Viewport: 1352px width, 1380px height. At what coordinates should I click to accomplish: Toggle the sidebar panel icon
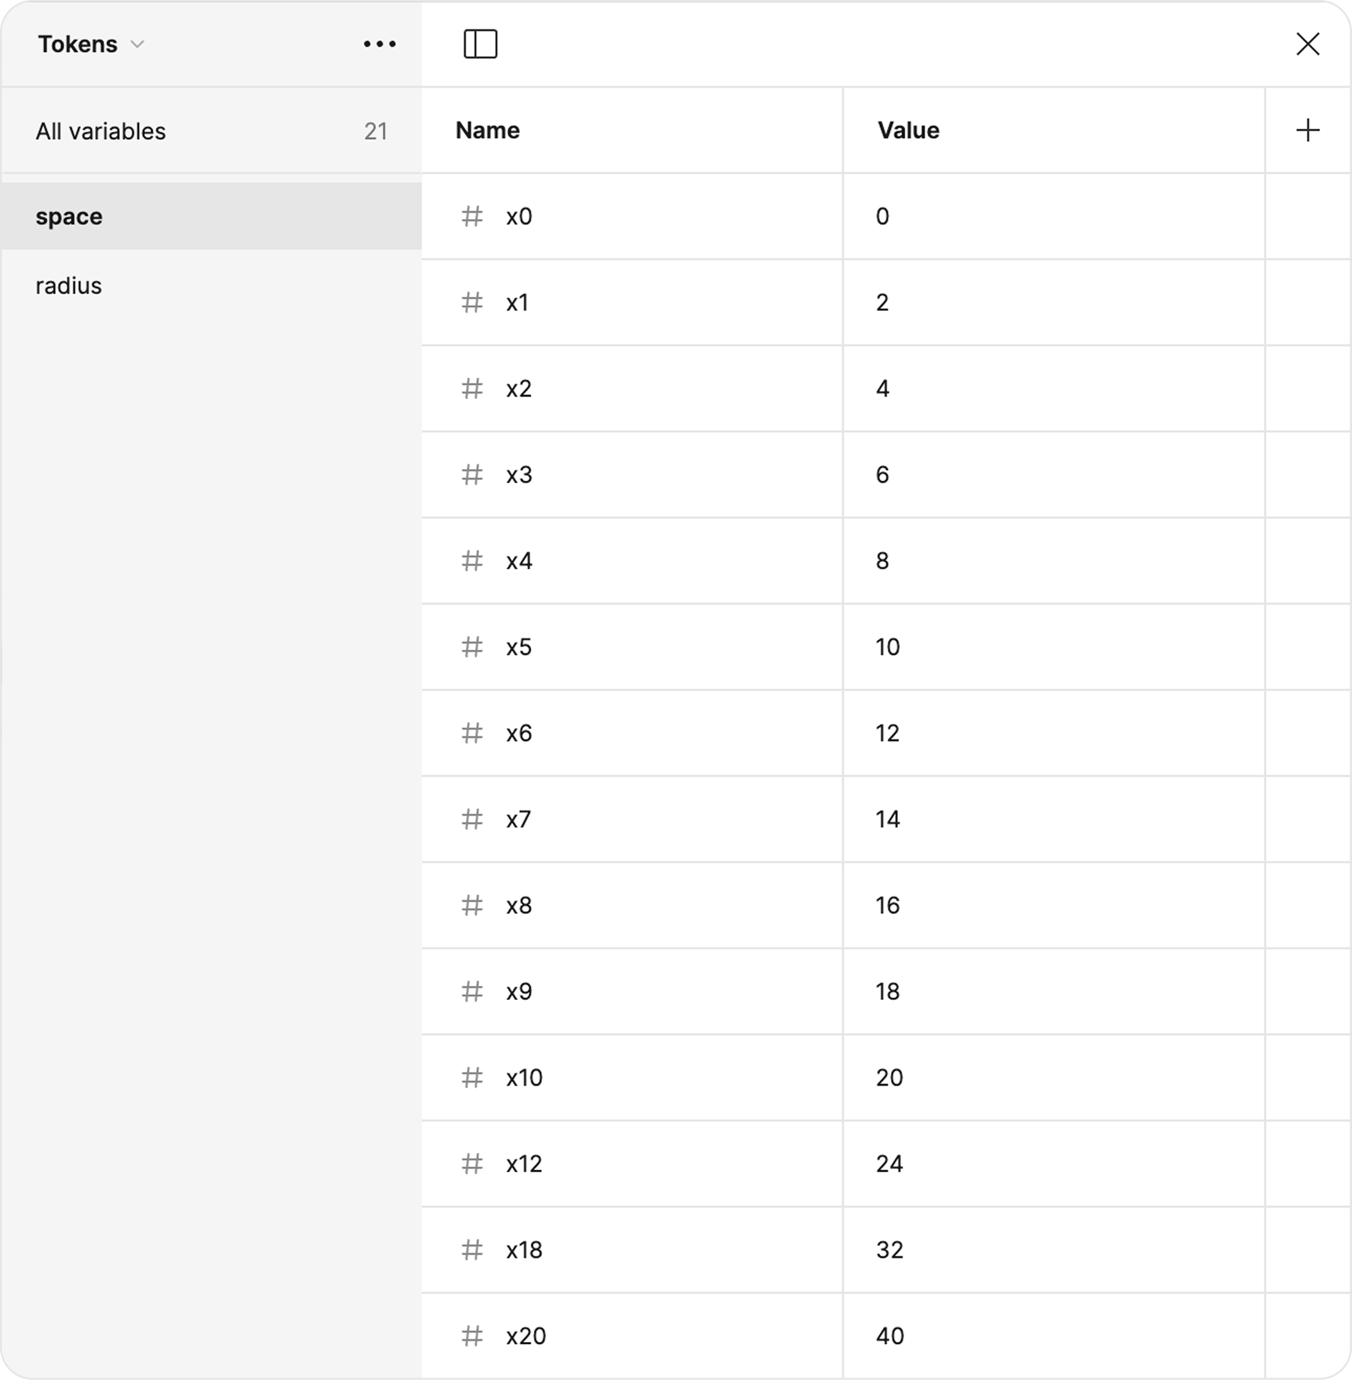coord(480,44)
